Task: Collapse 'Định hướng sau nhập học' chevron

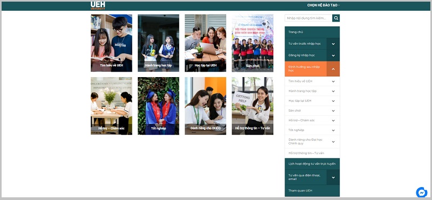Action: click(x=333, y=69)
